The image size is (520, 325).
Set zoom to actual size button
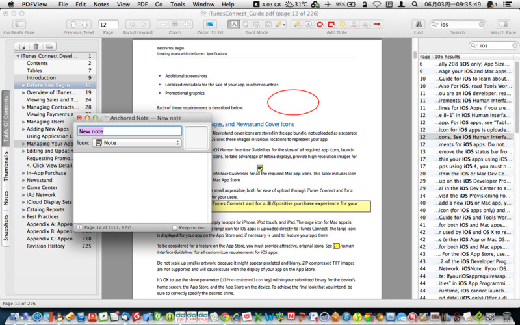175,25
